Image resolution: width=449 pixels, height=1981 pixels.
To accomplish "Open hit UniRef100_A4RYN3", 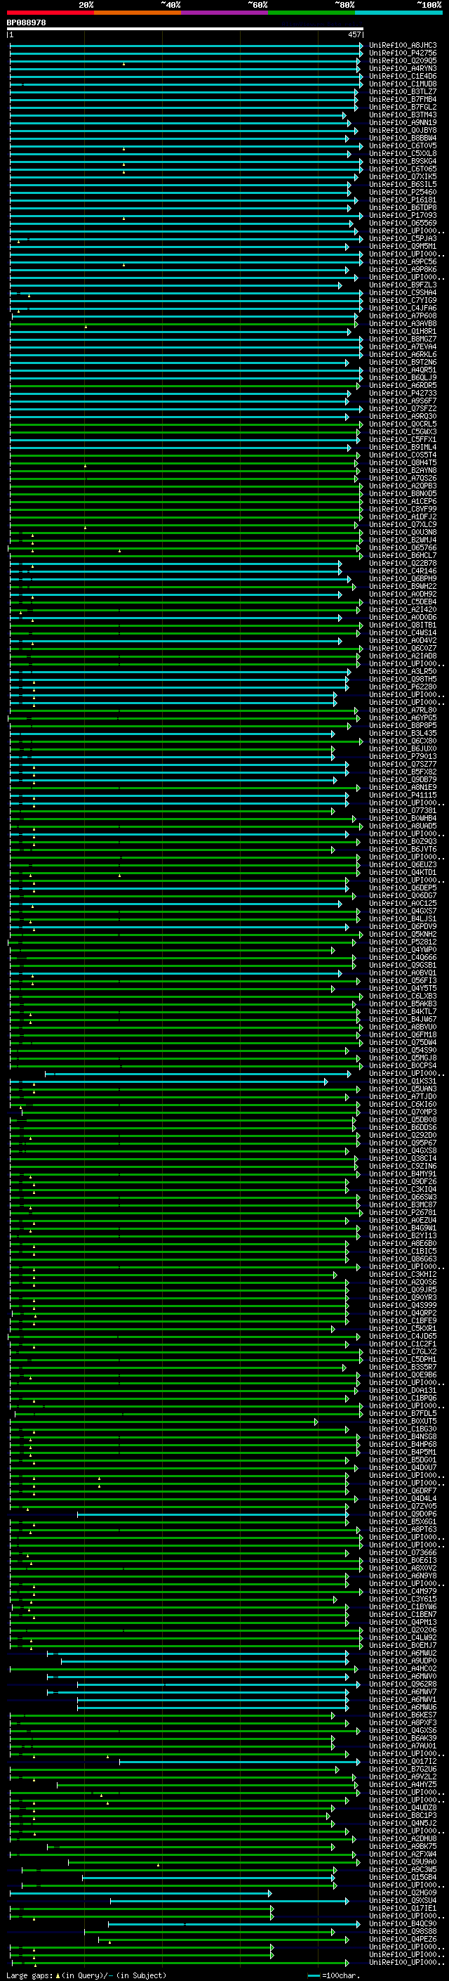I will pyautogui.click(x=403, y=68).
